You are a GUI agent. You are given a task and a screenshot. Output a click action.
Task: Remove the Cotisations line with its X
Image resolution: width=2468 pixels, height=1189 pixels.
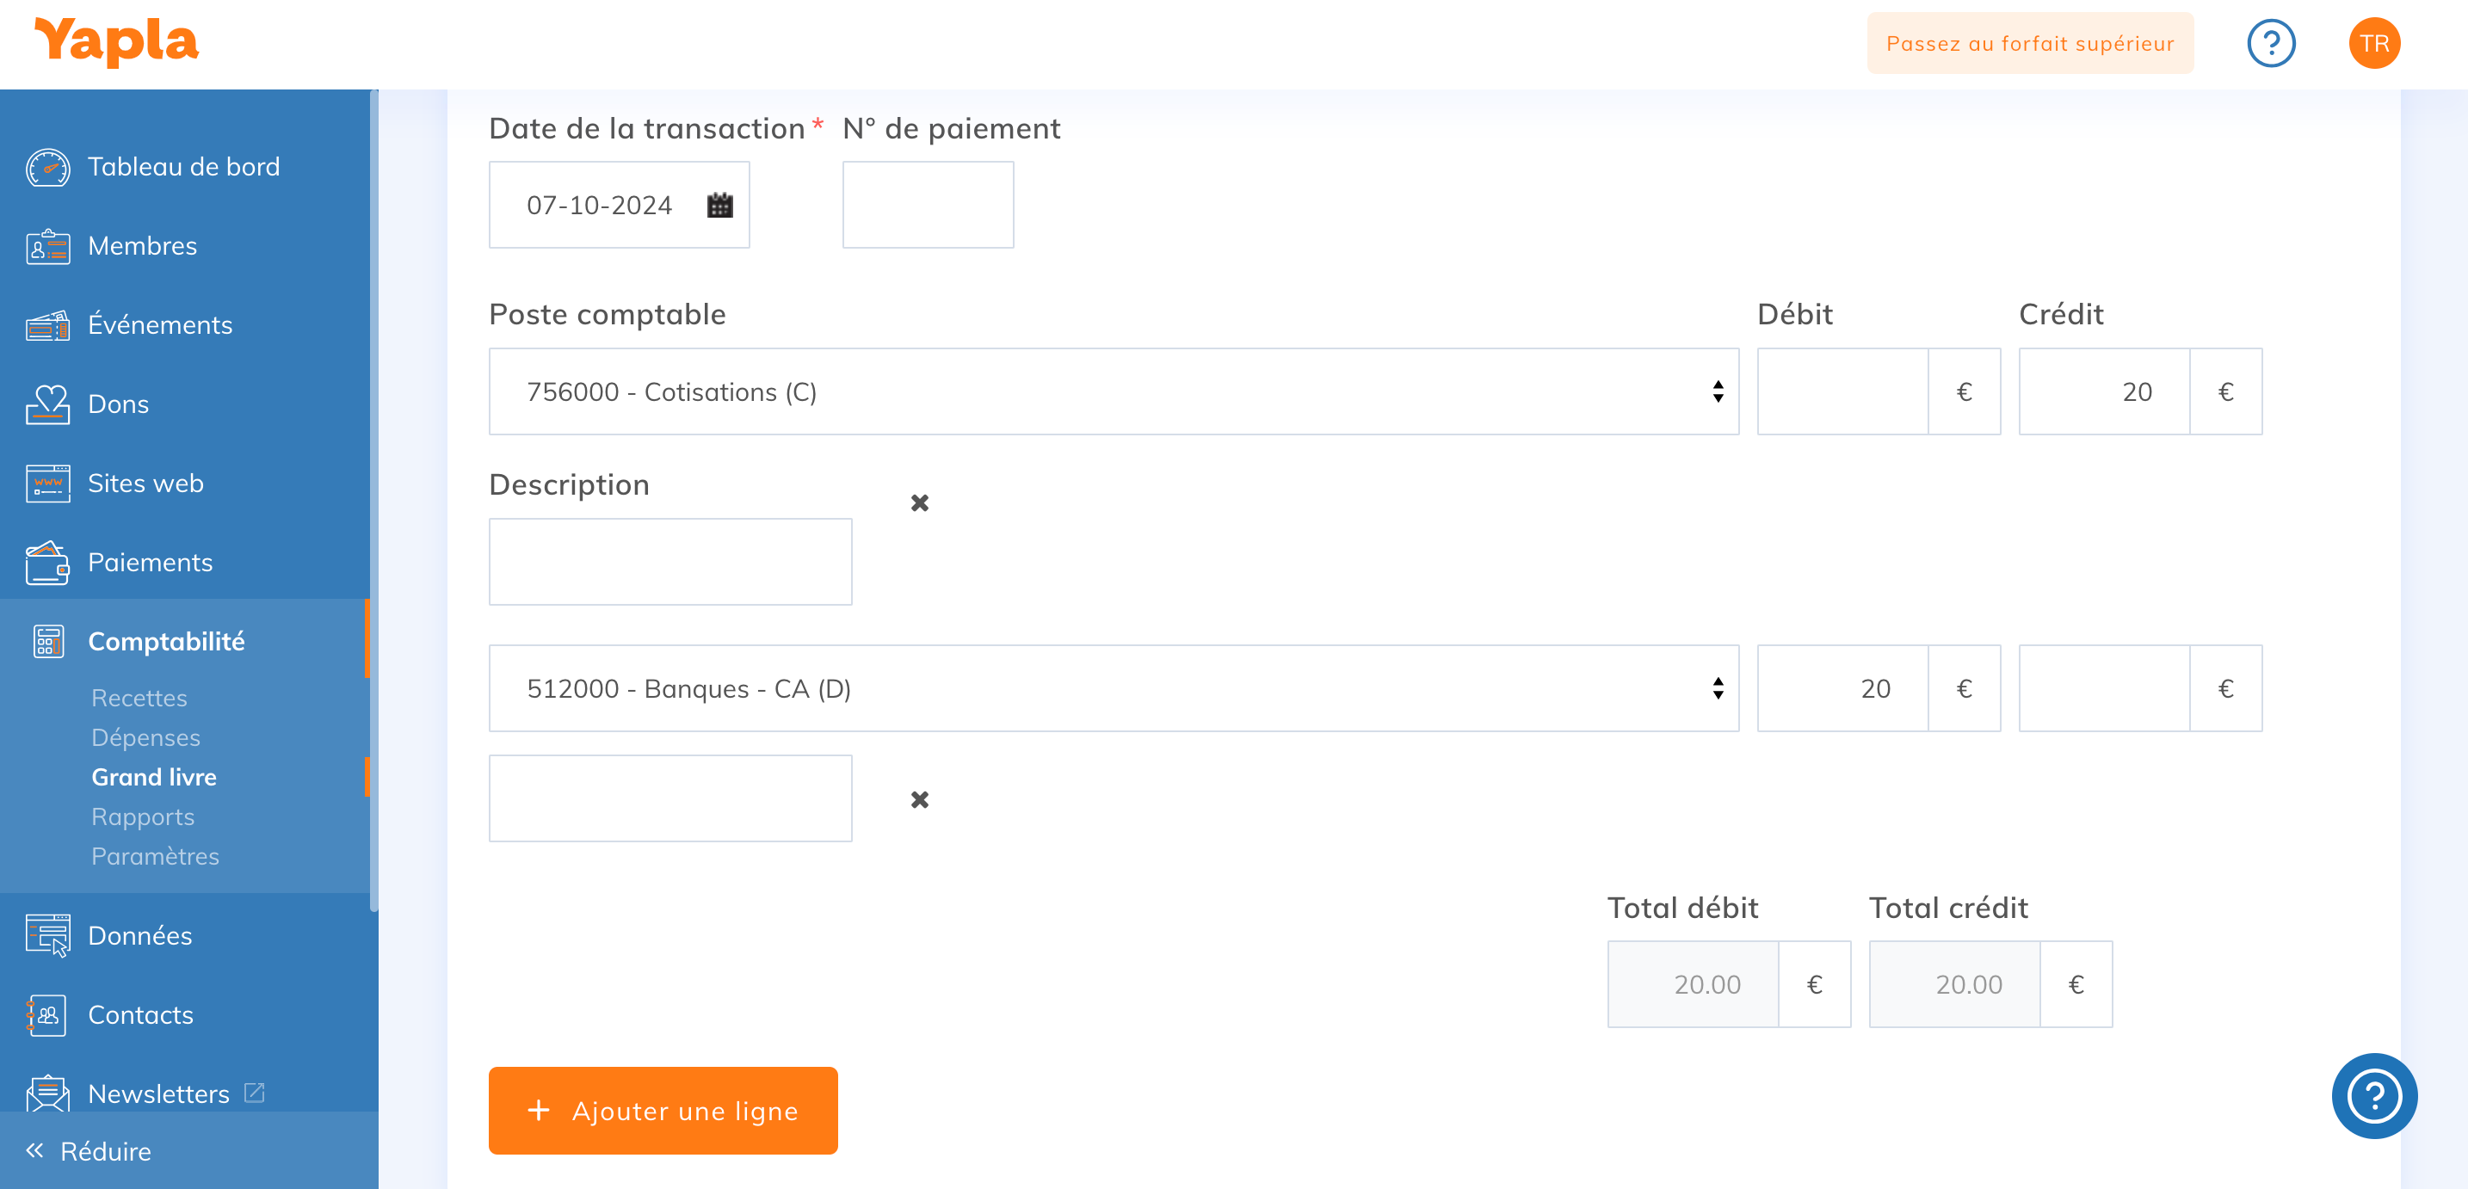click(x=919, y=503)
